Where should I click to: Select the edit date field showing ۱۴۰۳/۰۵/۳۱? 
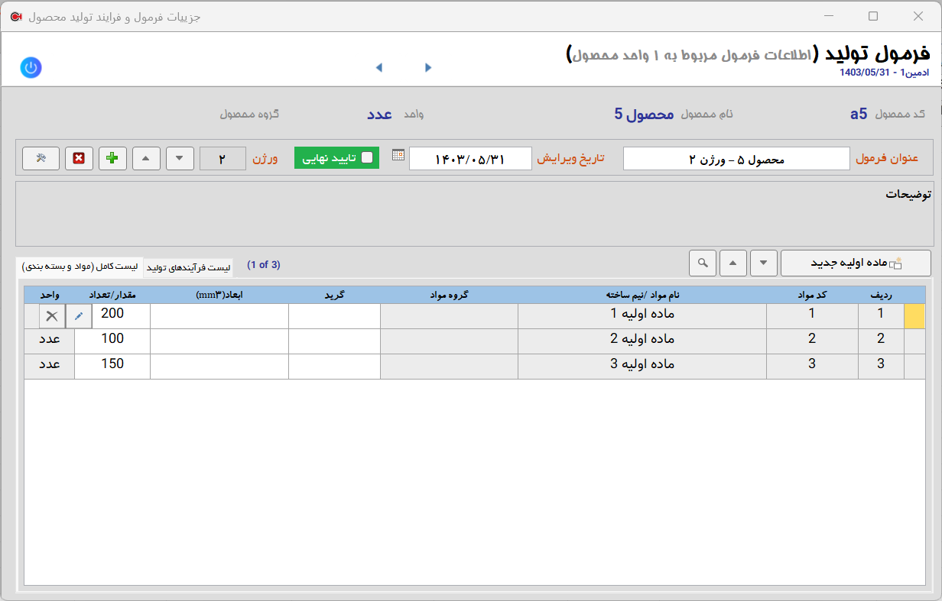pos(470,158)
